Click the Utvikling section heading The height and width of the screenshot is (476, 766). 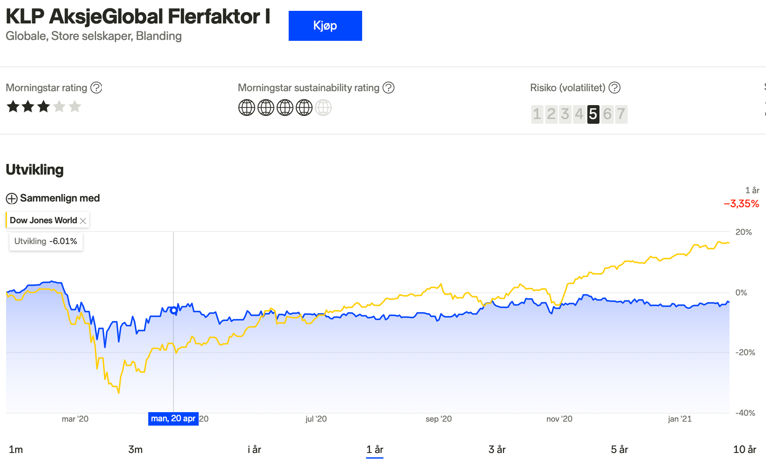pos(35,169)
